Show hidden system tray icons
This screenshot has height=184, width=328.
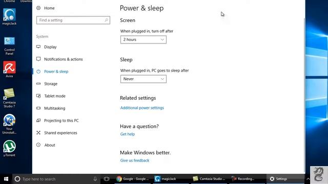pos(308,179)
